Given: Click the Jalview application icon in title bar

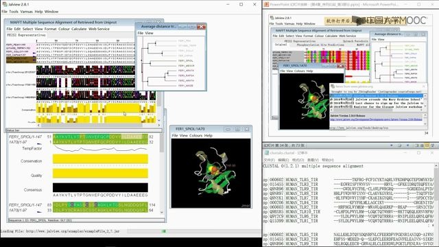Looking at the screenshot, I should pos(4,4).
